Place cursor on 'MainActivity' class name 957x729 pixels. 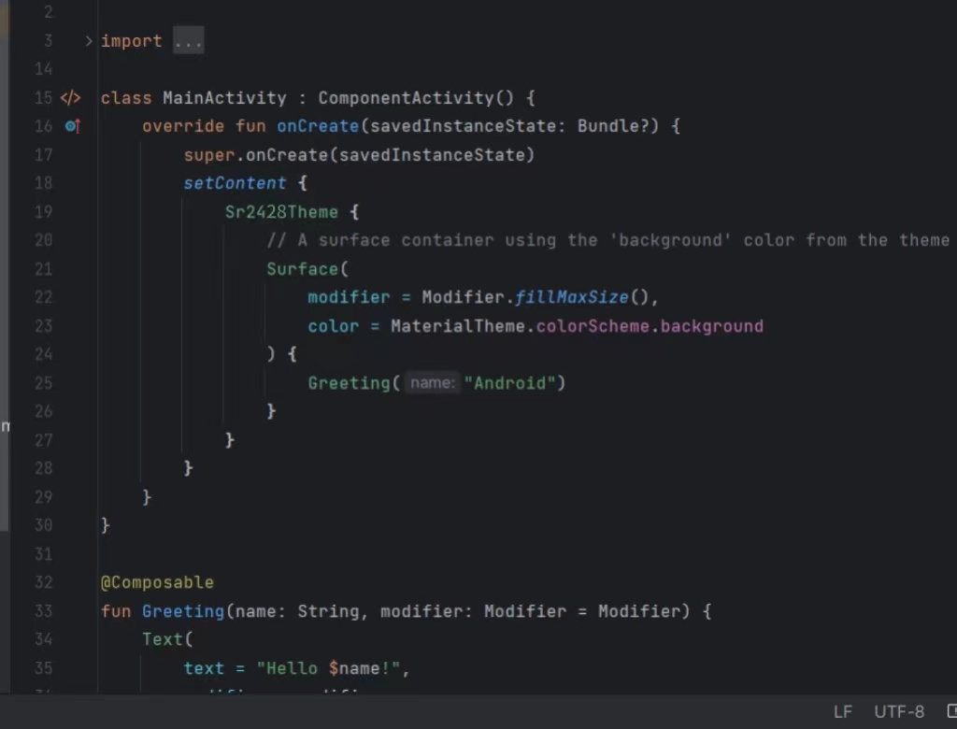coord(224,98)
